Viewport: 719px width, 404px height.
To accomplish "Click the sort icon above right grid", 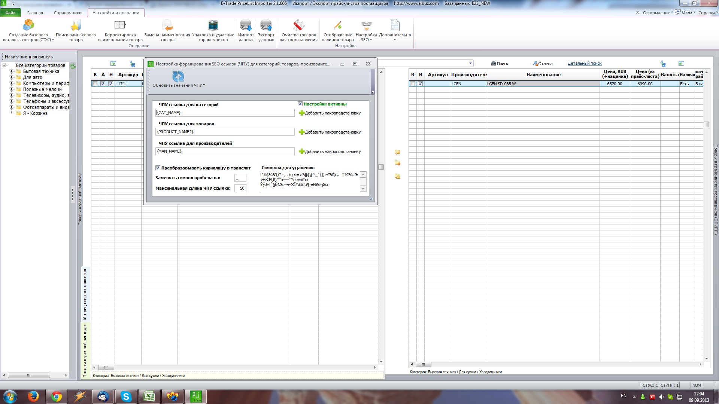I will click(663, 64).
